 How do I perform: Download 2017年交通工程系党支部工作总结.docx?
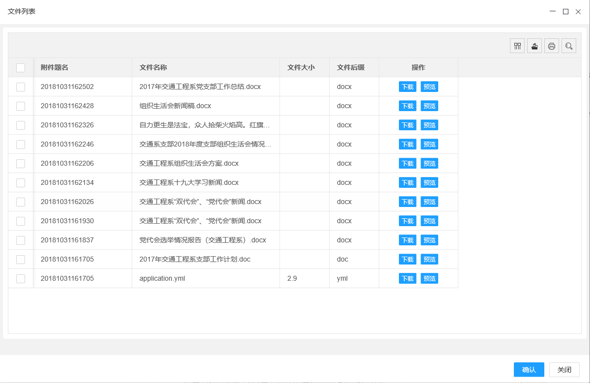407,87
